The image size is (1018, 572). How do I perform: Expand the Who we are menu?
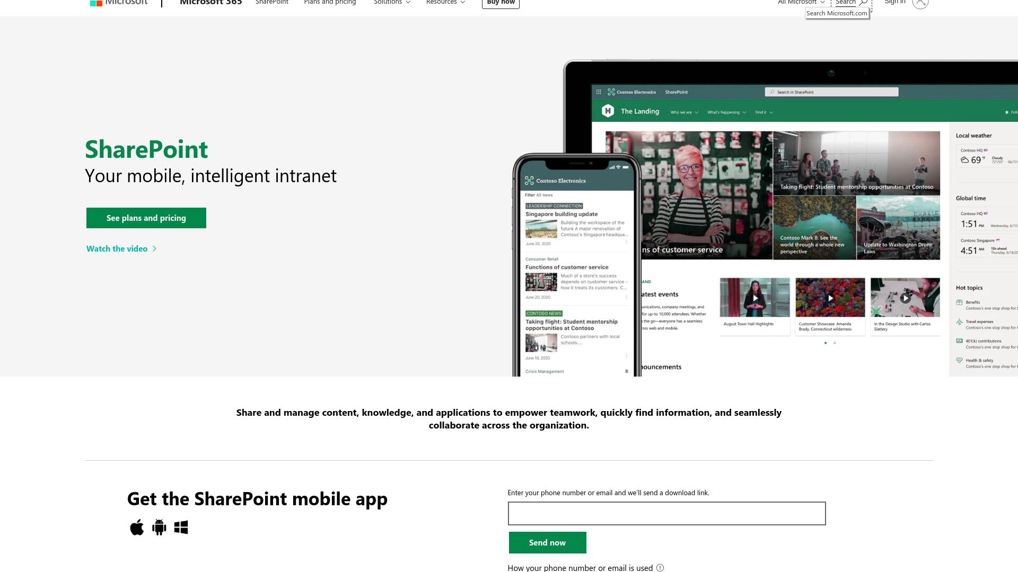coord(684,112)
